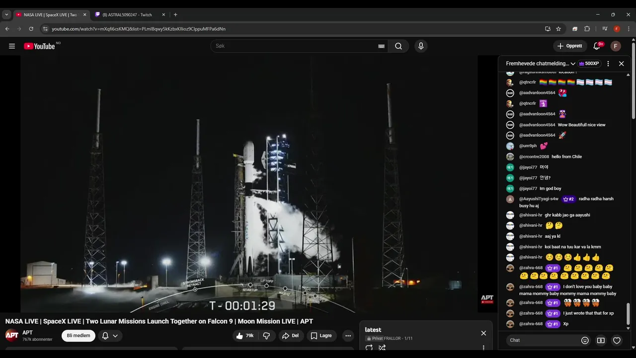Reload the current page
Viewport: 636px width, 358px height.
click(x=31, y=29)
